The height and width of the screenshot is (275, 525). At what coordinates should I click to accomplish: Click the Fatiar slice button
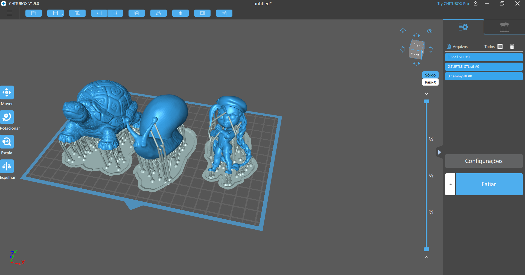489,184
